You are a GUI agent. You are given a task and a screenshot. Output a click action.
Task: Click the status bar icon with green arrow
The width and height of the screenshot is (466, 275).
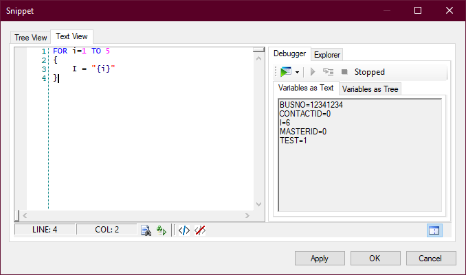pyautogui.click(x=162, y=230)
